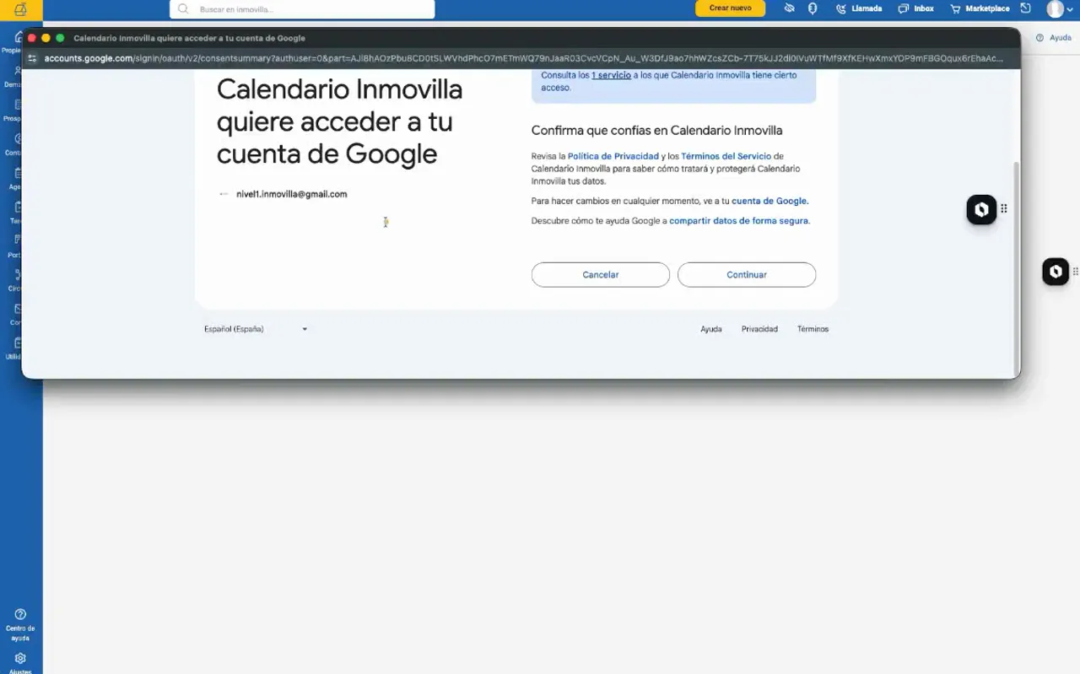Click the Google OAuth address bar URL
This screenshot has width=1080, height=674.
[x=523, y=58]
